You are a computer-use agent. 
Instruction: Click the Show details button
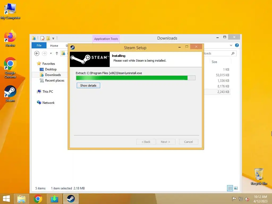(x=88, y=85)
